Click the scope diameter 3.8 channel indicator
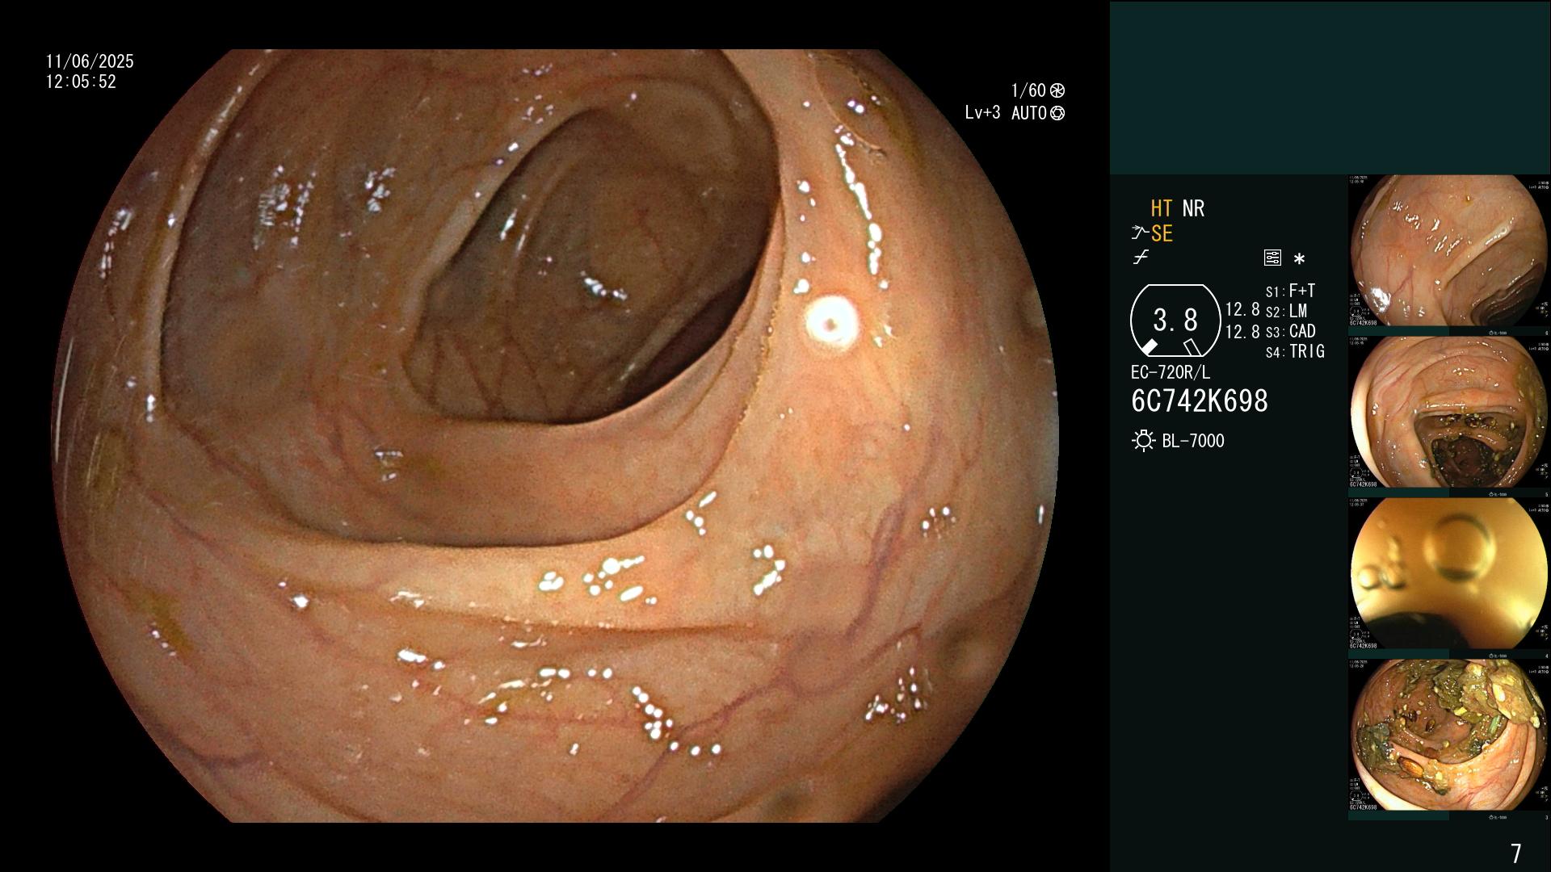The width and height of the screenshot is (1551, 872). 1175,321
